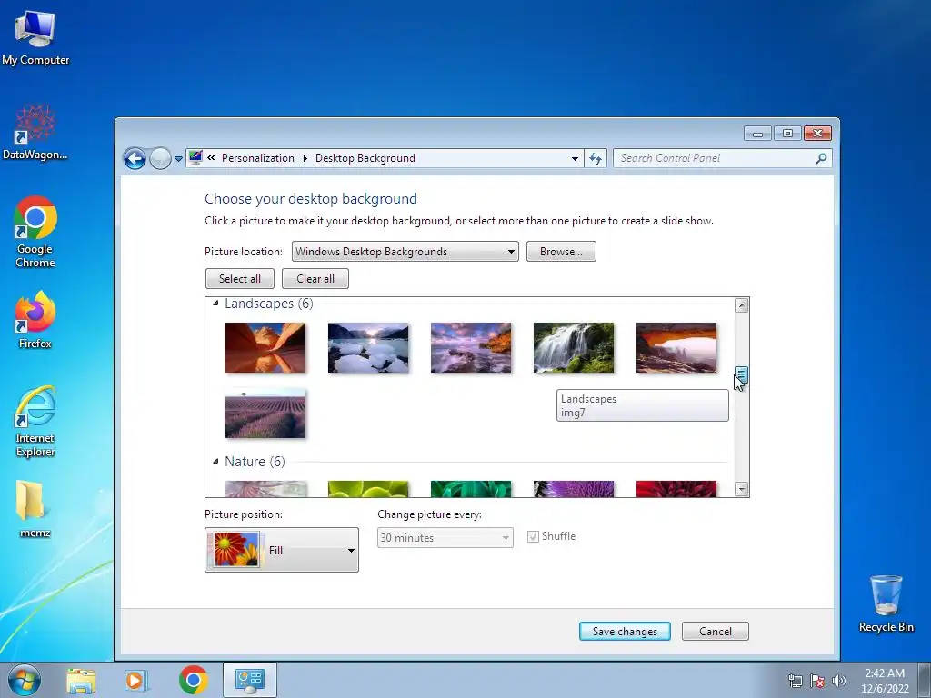Open Windows Media Player from taskbar

135,680
